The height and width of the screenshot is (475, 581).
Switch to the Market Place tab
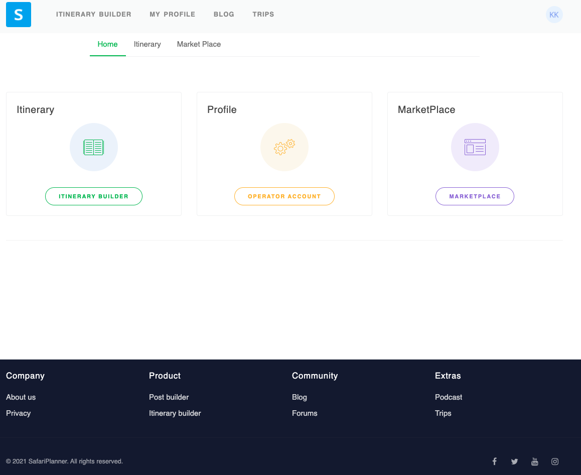point(199,44)
